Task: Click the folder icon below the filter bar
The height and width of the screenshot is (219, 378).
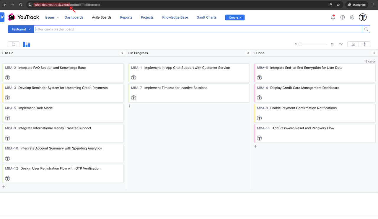Action: 13,44
